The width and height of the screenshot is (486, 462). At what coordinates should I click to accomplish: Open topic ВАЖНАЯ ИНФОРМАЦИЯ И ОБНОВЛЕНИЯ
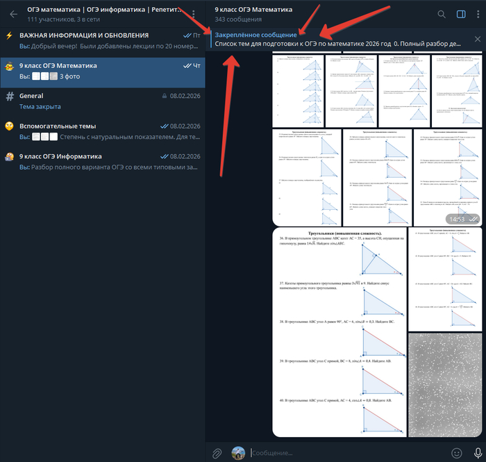103,40
